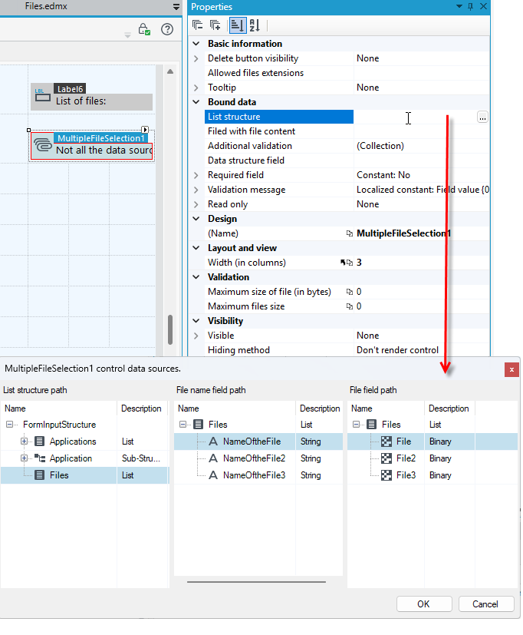Collapse Files node in File field path

pyautogui.click(x=356, y=425)
